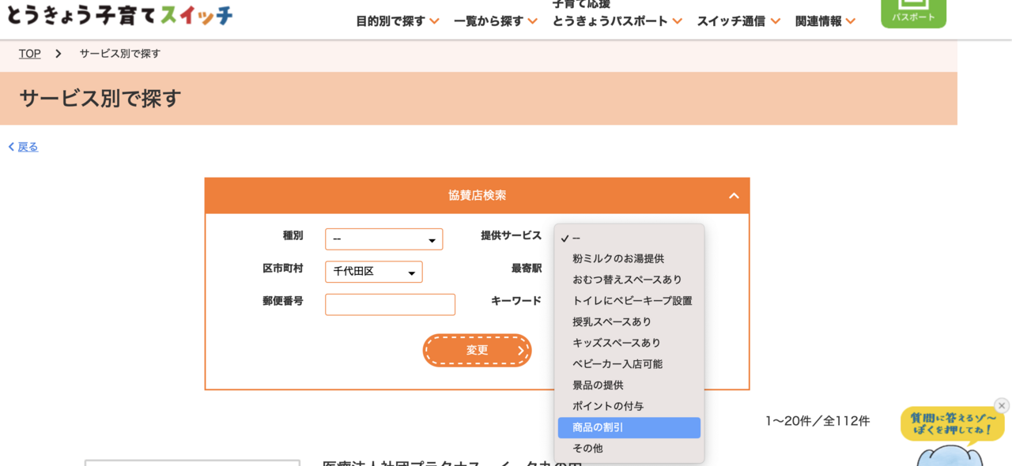Expand the 関連情報 menu
1012x466 pixels.
[825, 21]
